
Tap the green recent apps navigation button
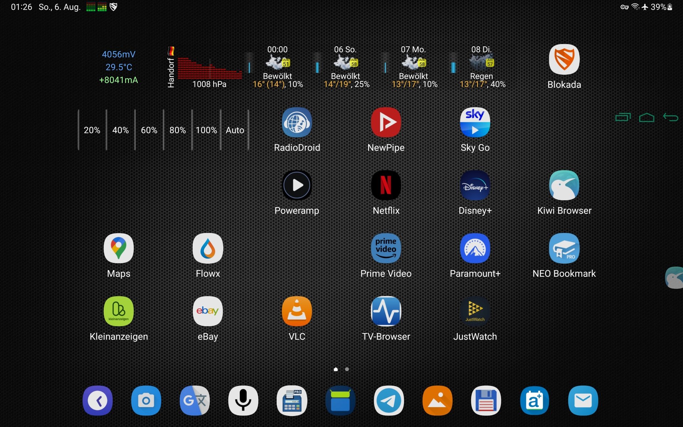(x=623, y=117)
